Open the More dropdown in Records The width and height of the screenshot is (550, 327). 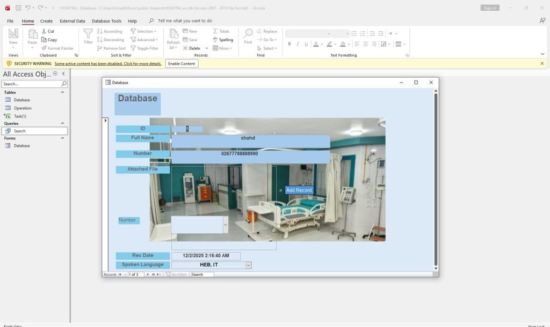coord(222,48)
